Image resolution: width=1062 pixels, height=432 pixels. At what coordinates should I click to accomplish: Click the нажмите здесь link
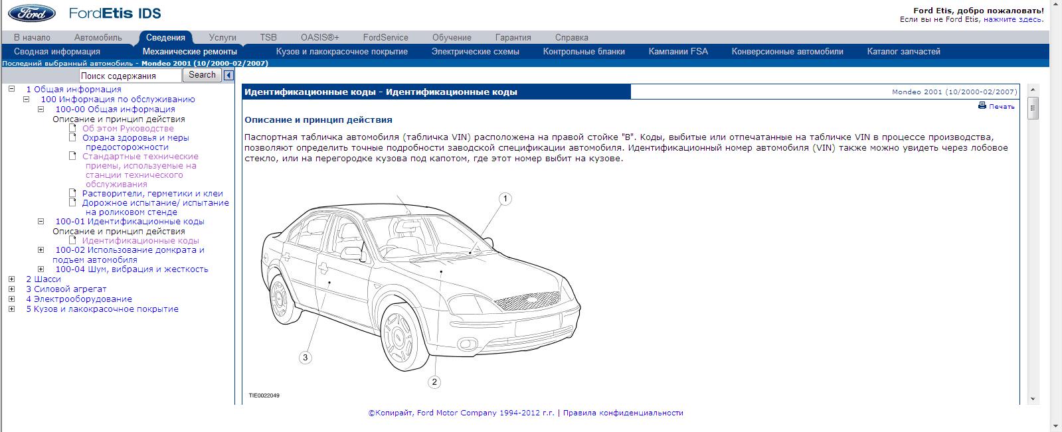point(1012,19)
